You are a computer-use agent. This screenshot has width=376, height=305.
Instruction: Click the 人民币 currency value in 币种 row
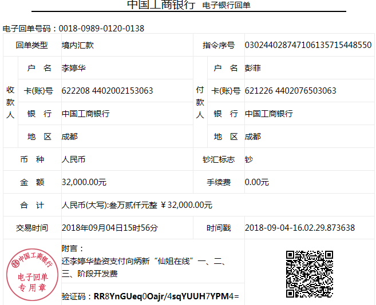(x=73, y=159)
